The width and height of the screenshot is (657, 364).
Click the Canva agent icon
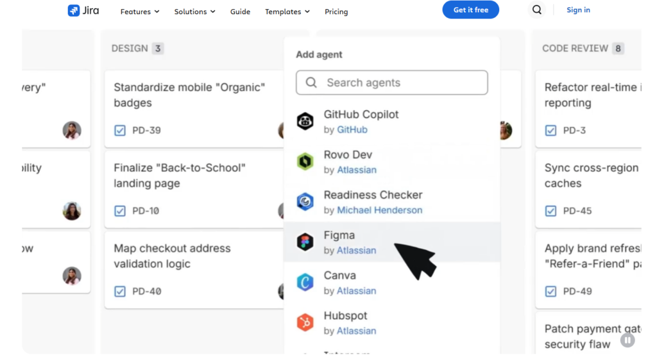click(x=305, y=282)
